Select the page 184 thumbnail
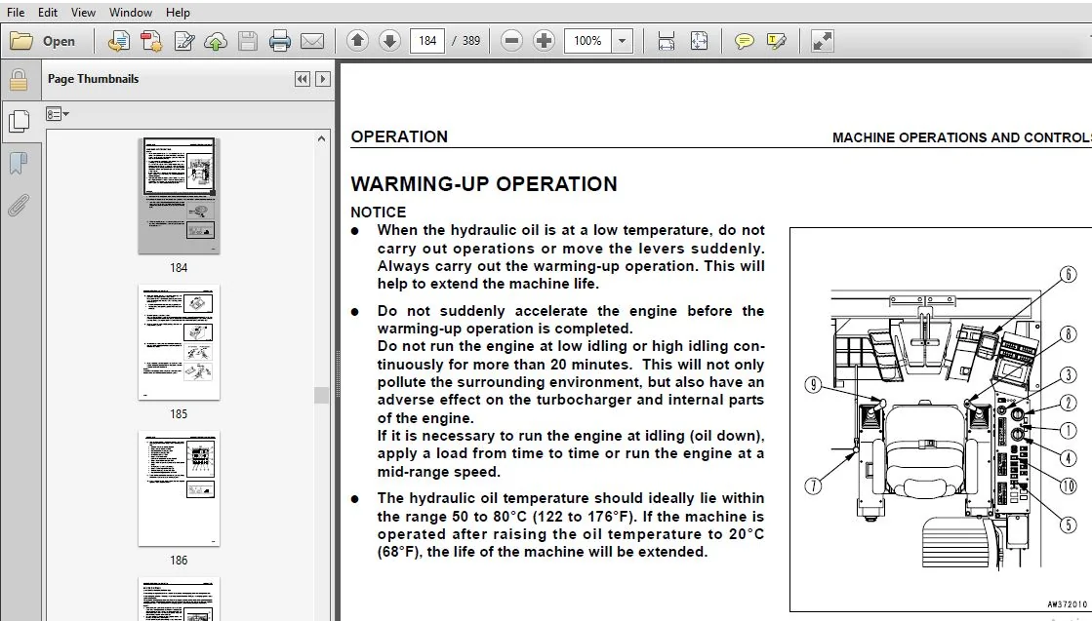Image resolution: width=1092 pixels, height=621 pixels. pyautogui.click(x=179, y=196)
